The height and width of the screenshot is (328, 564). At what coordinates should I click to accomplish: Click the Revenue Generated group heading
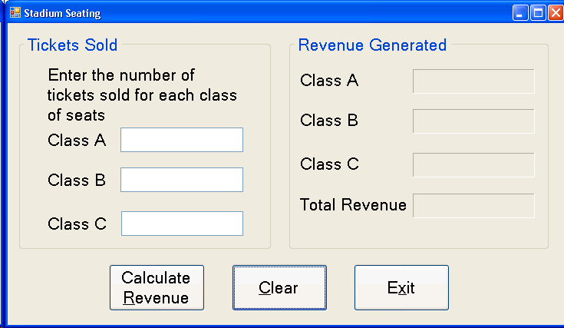(x=372, y=45)
